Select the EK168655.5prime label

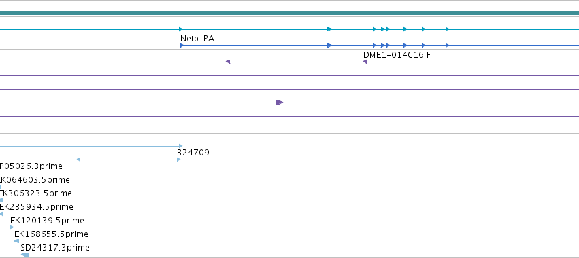tap(51, 234)
